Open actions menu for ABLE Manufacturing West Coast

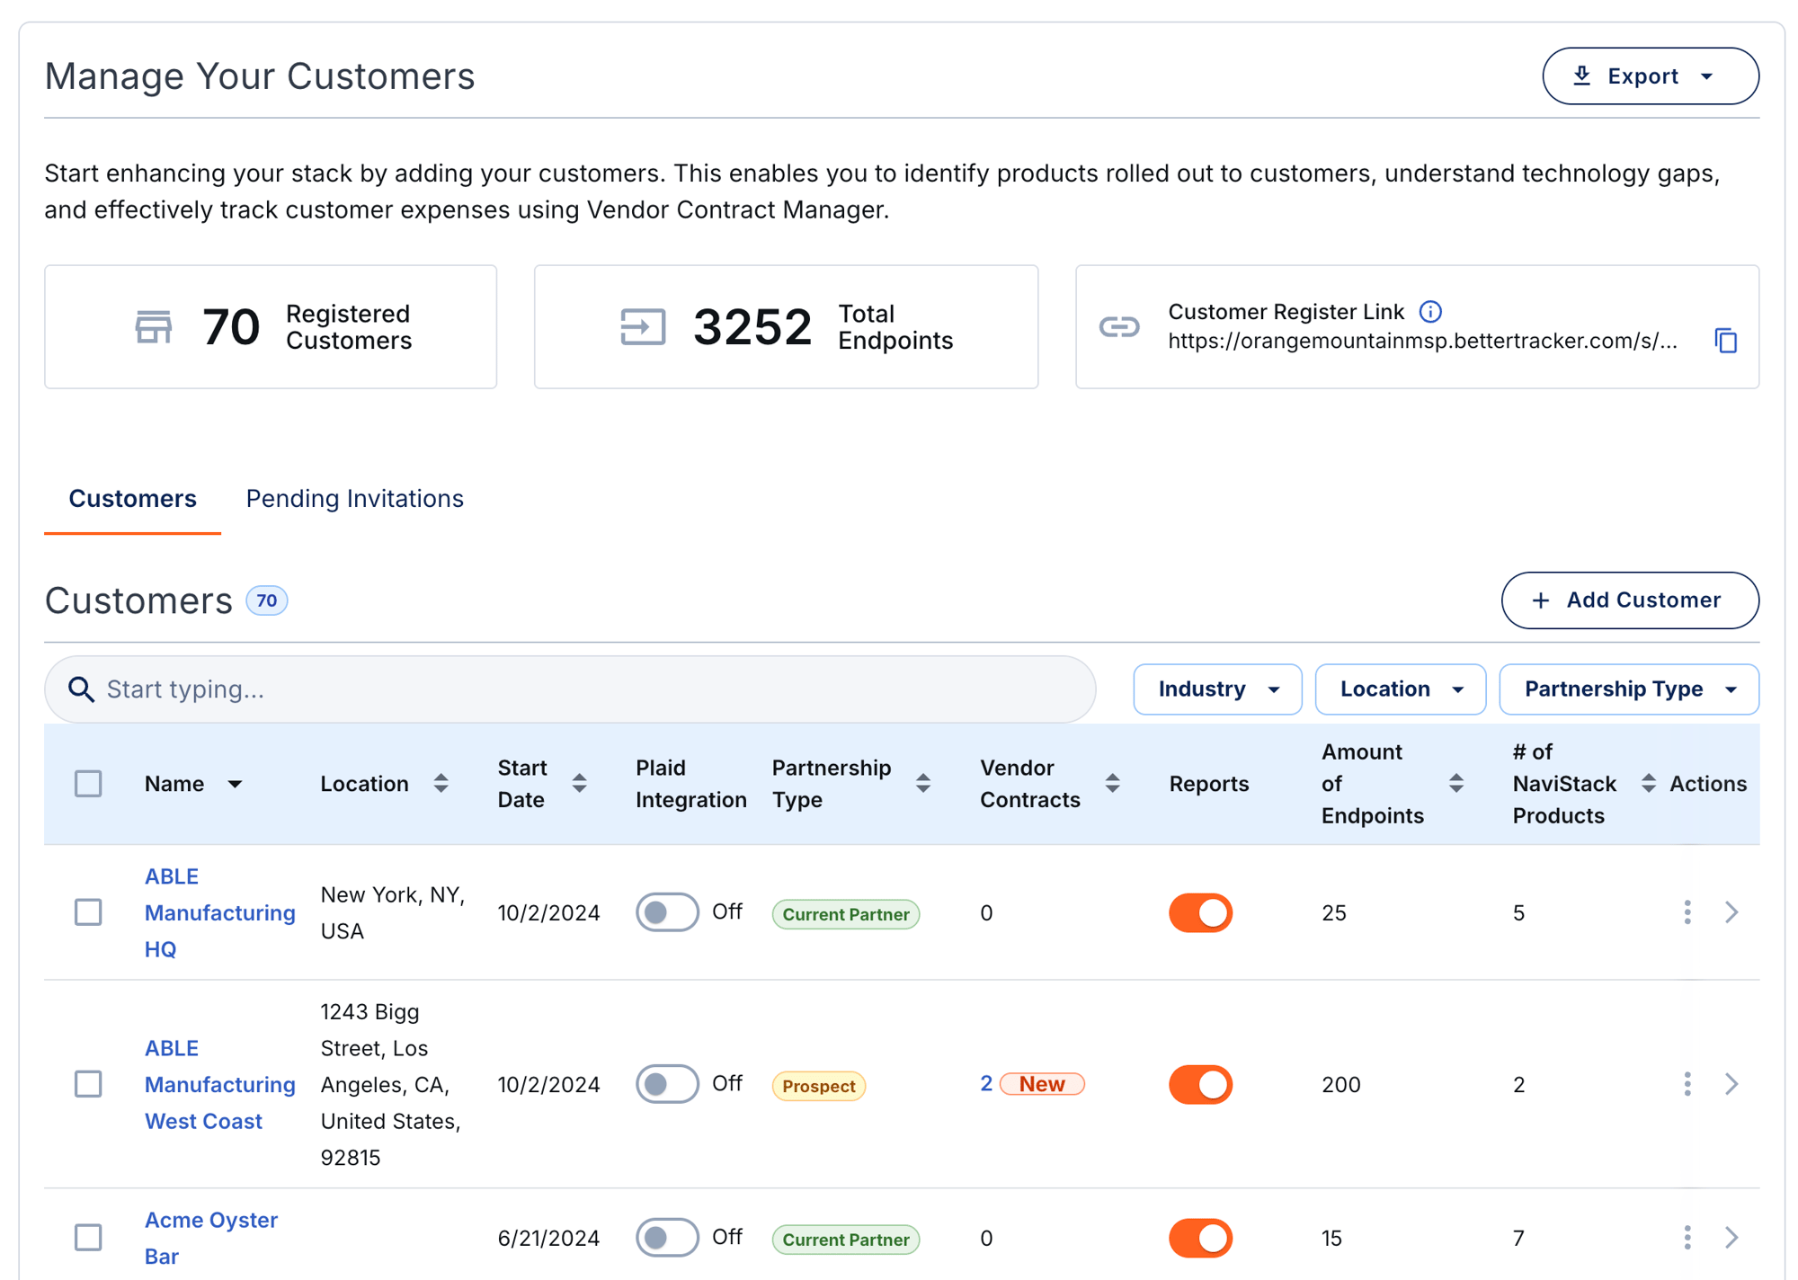click(x=1687, y=1084)
